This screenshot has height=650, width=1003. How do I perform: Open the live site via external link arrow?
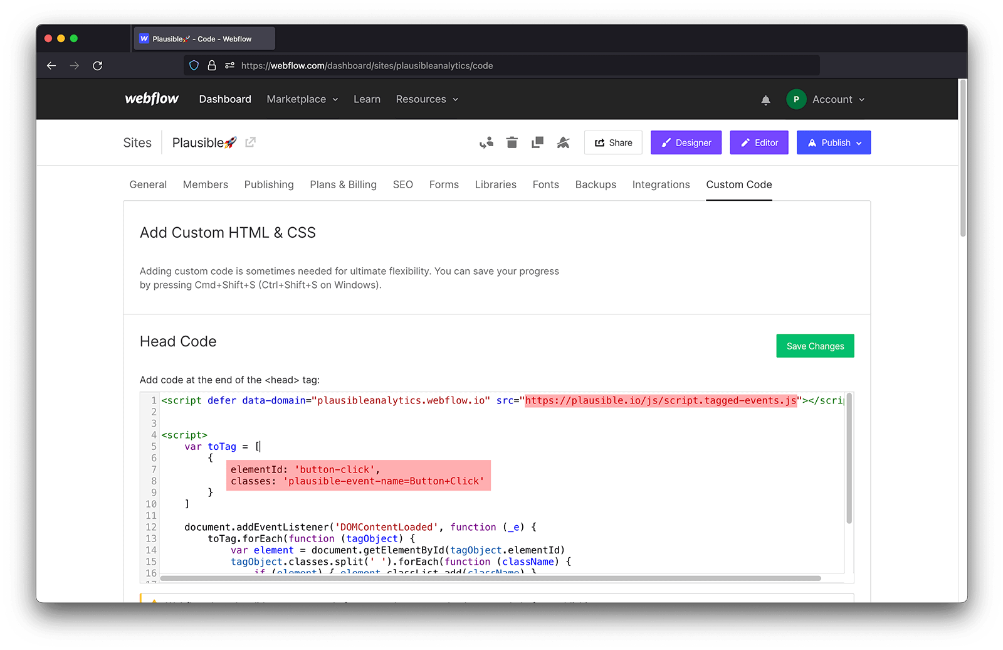pyautogui.click(x=250, y=142)
